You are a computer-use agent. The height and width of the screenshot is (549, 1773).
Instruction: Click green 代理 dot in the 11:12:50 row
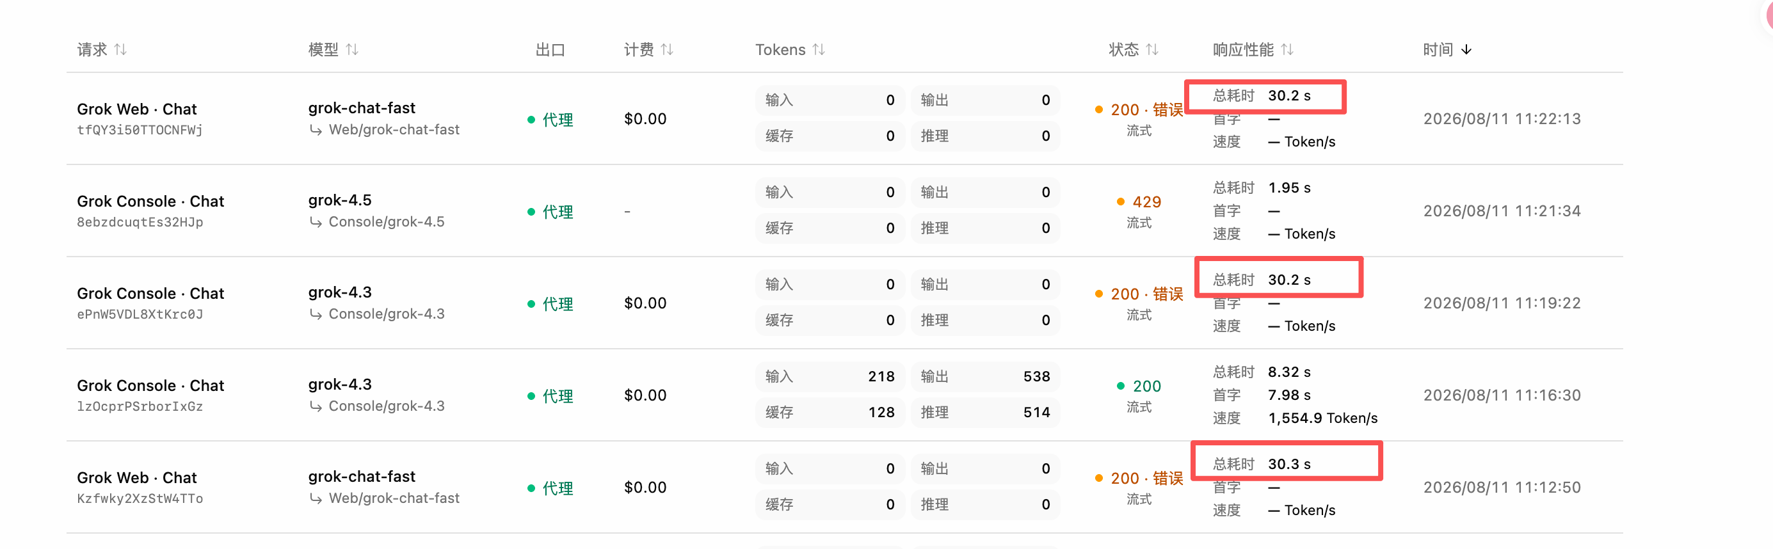click(531, 488)
